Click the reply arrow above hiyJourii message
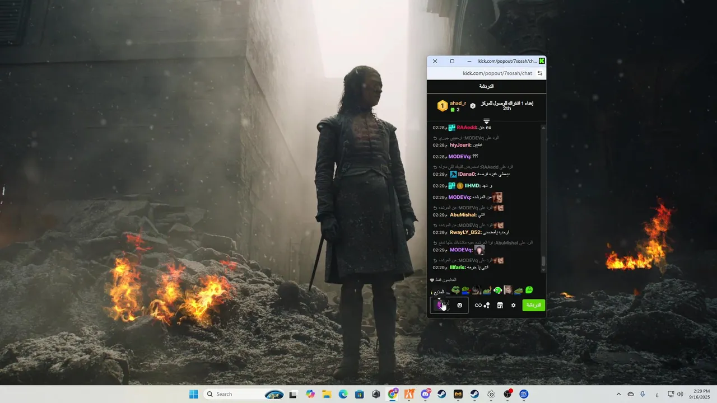 tap(435, 138)
